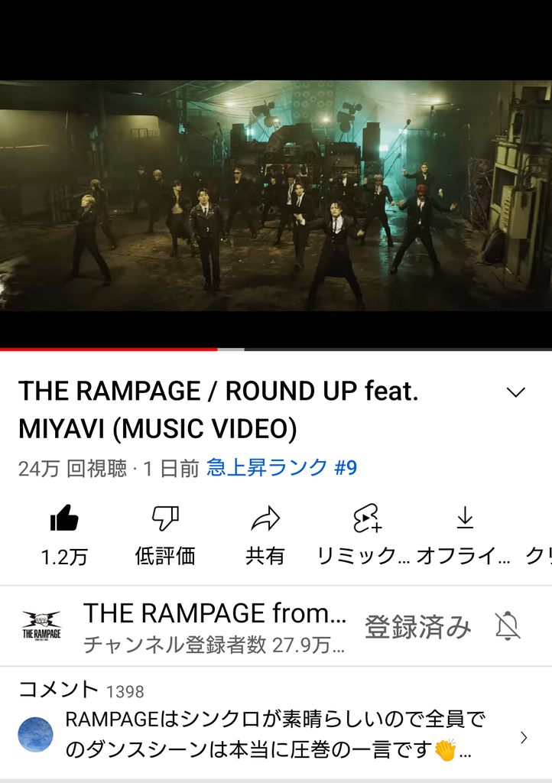Open the 急上昇ランク #9 trending link
The height and width of the screenshot is (783, 552).
point(282,468)
